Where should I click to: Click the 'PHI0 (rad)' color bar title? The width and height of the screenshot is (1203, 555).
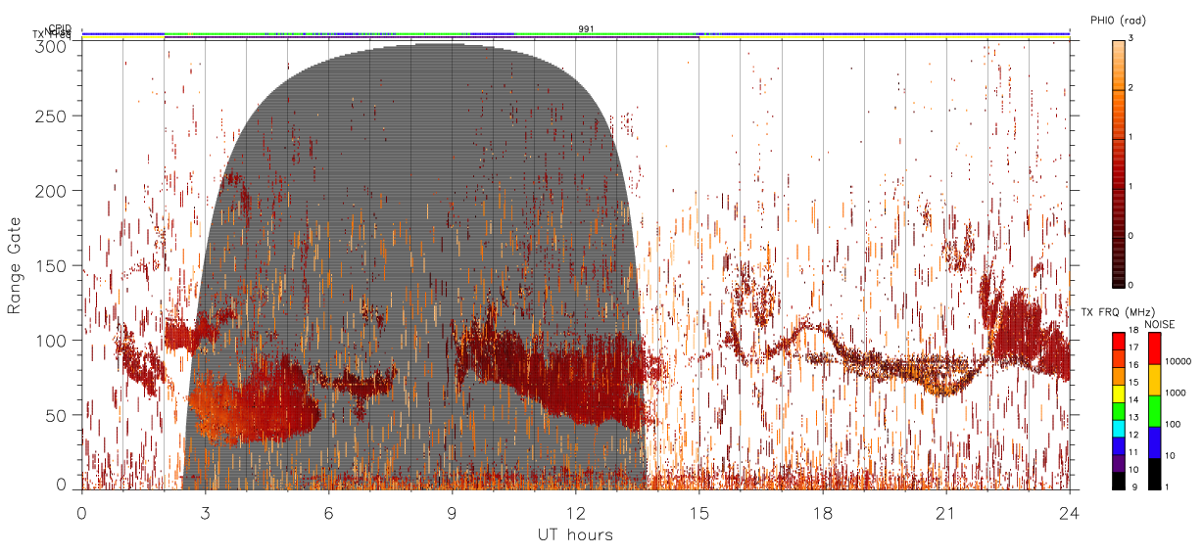(x=1119, y=20)
